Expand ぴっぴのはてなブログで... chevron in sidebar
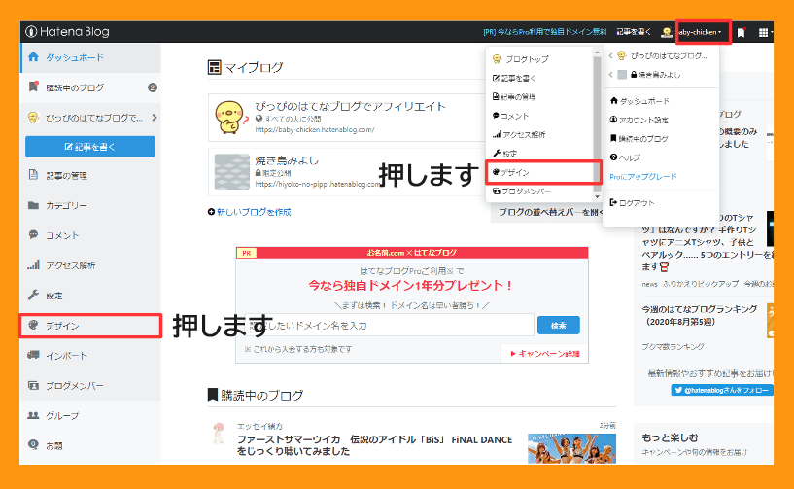Image resolution: width=794 pixels, height=489 pixels. [x=154, y=118]
